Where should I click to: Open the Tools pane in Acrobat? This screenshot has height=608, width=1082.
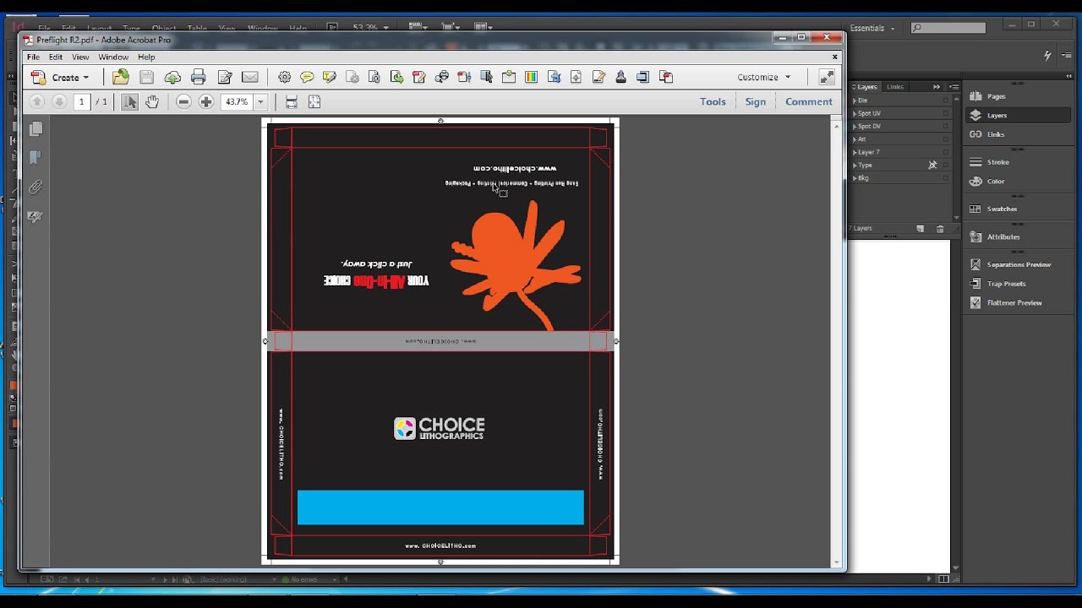pyautogui.click(x=713, y=101)
